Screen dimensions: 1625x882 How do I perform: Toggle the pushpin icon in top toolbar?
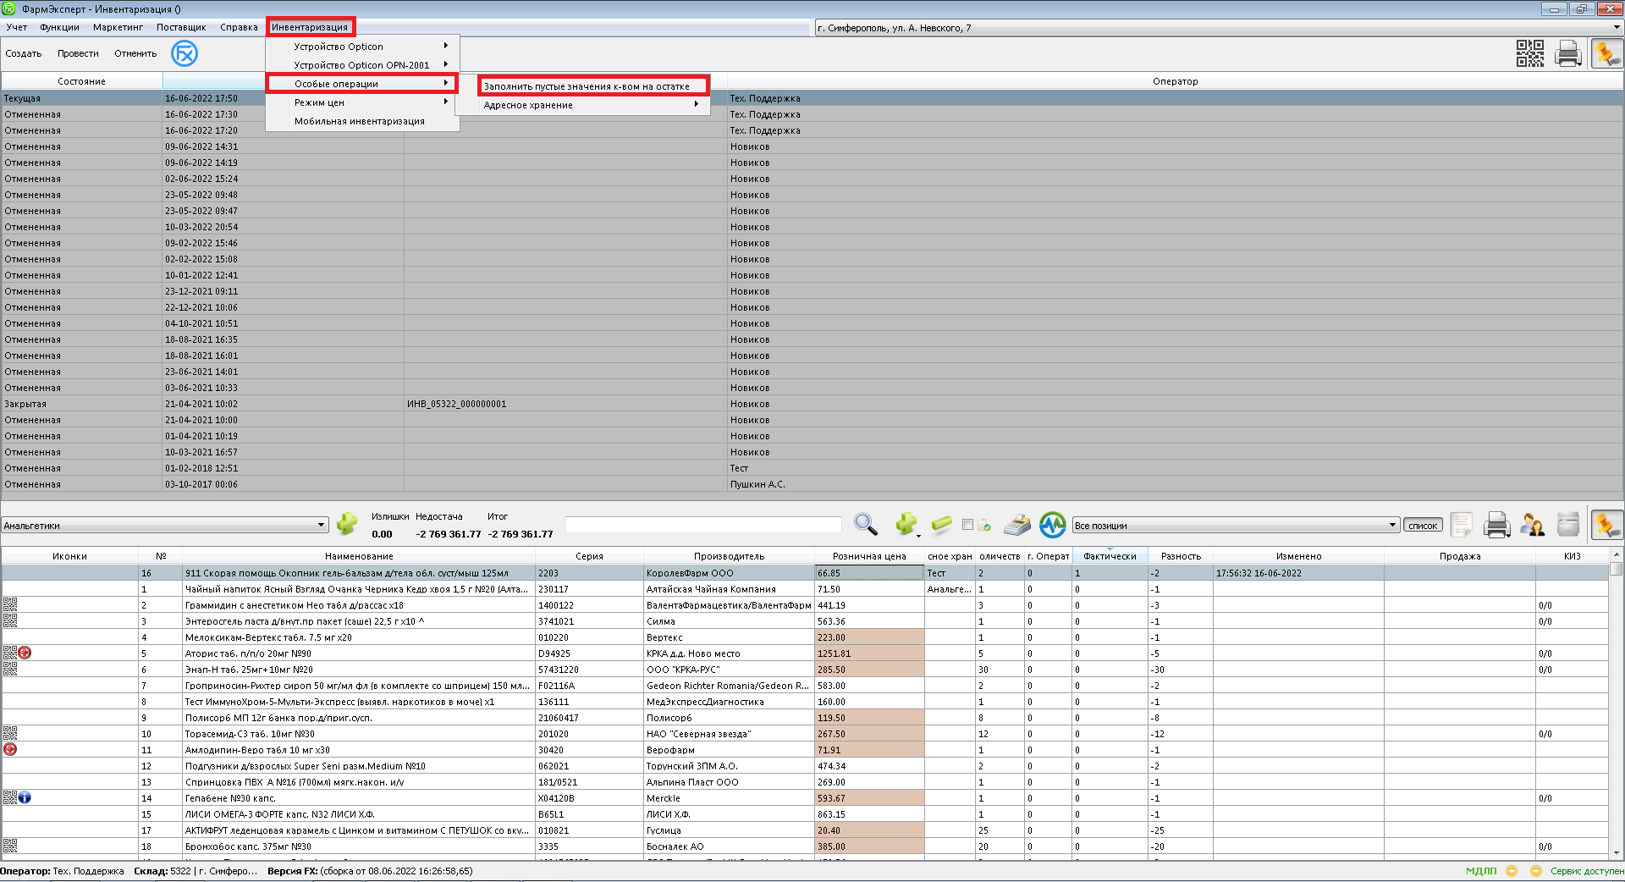click(x=1606, y=53)
